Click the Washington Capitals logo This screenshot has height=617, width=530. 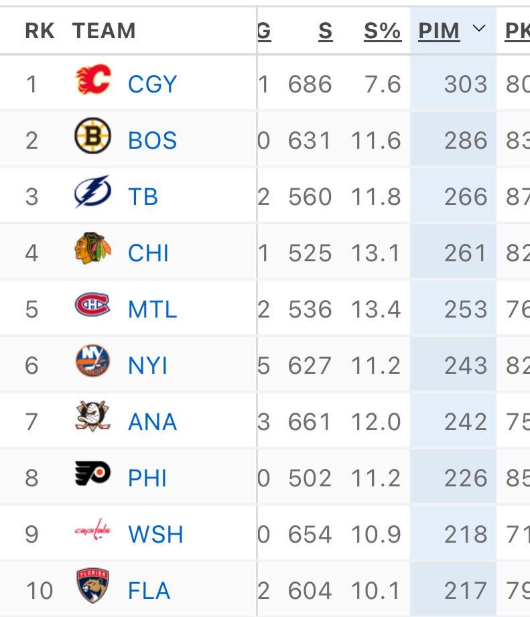[x=92, y=533]
